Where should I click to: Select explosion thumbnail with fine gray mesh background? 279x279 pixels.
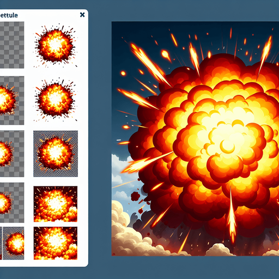[56, 154]
